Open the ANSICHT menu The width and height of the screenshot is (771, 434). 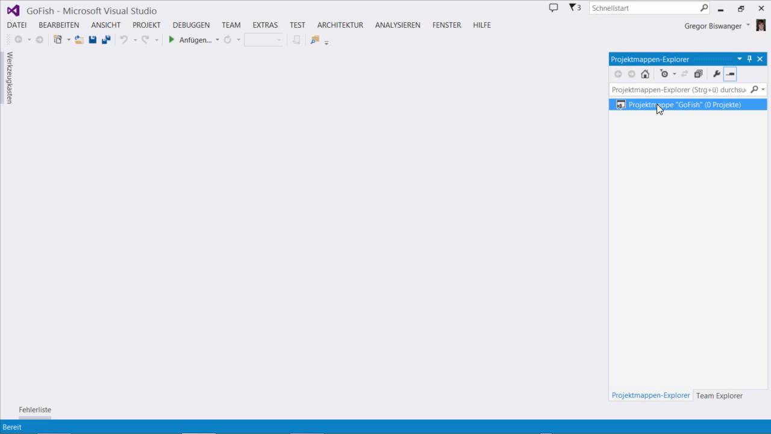pyautogui.click(x=106, y=25)
